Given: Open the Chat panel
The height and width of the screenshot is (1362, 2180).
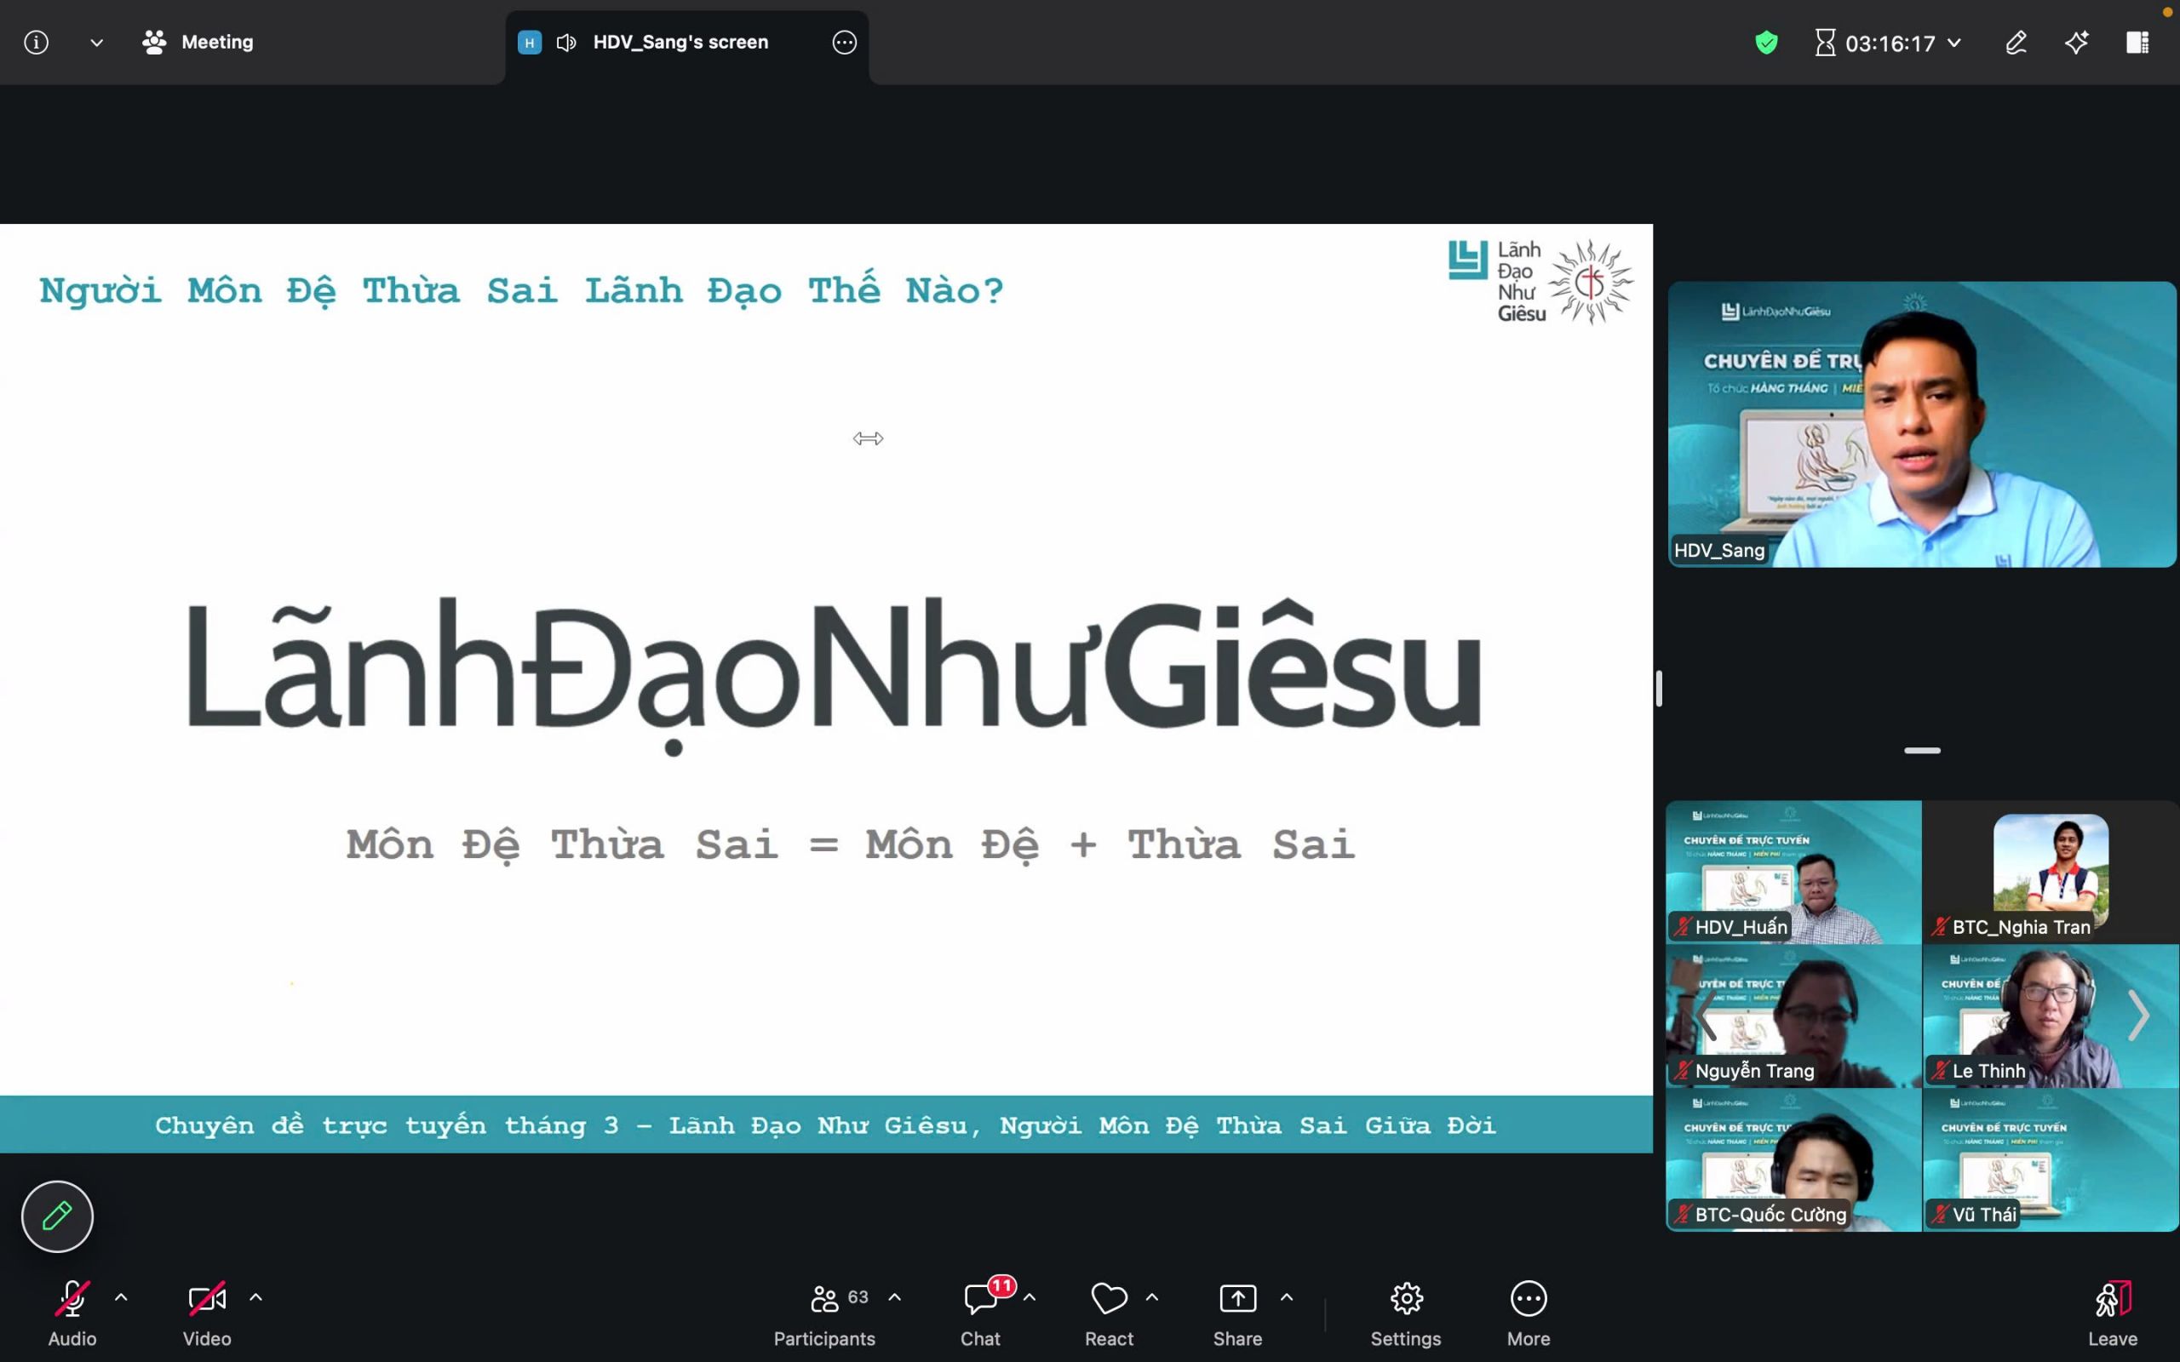Looking at the screenshot, I should coord(980,1313).
